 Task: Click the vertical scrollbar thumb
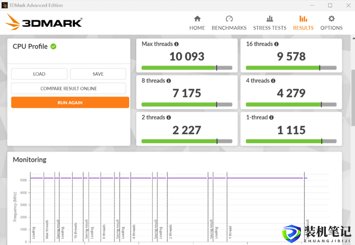tap(353, 98)
